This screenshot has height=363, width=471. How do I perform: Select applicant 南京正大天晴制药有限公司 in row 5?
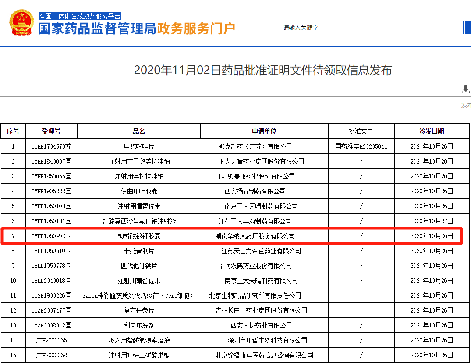[x=261, y=206]
